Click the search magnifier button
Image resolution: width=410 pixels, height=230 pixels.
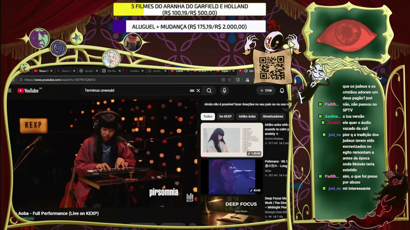tap(209, 90)
